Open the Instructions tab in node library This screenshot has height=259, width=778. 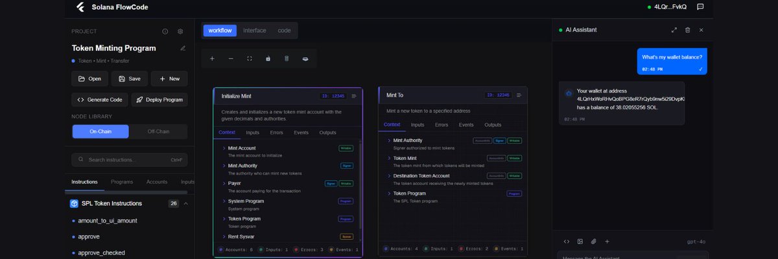click(x=84, y=182)
